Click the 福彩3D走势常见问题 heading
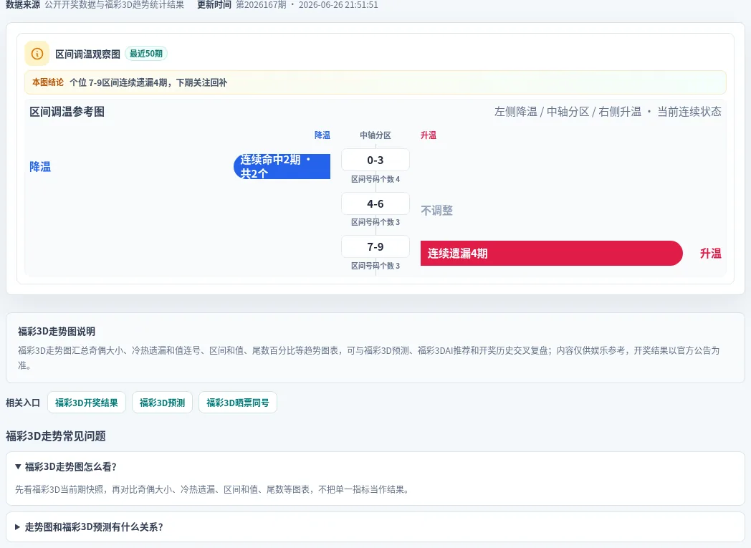 56,436
